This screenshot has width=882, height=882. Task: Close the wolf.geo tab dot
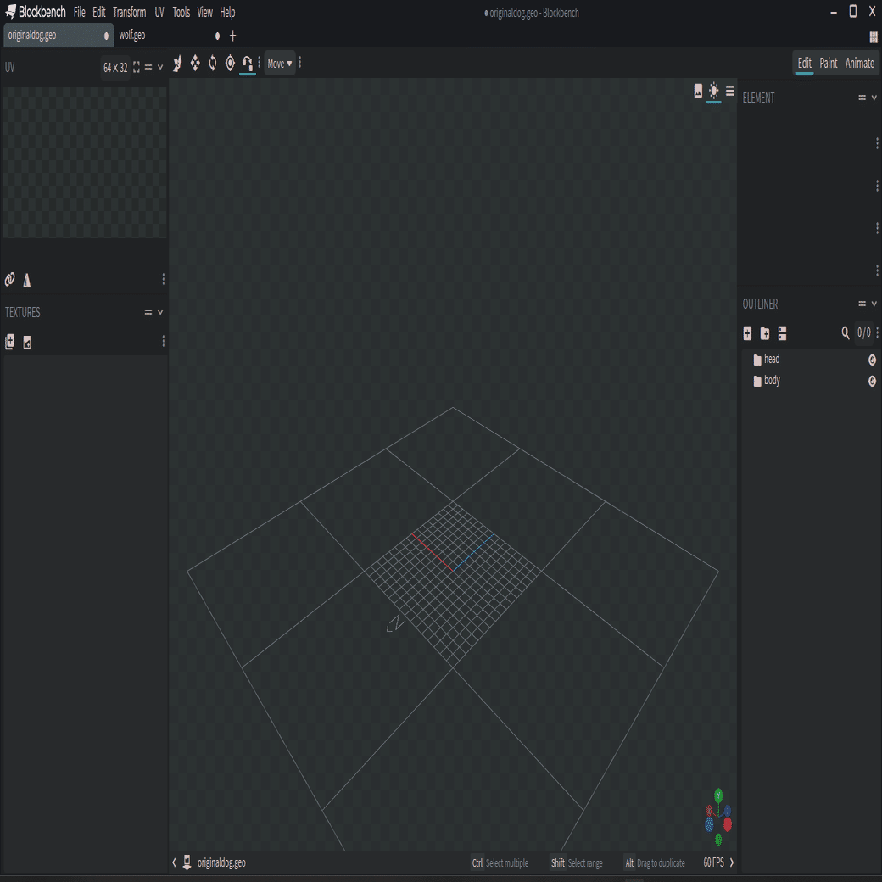(217, 36)
